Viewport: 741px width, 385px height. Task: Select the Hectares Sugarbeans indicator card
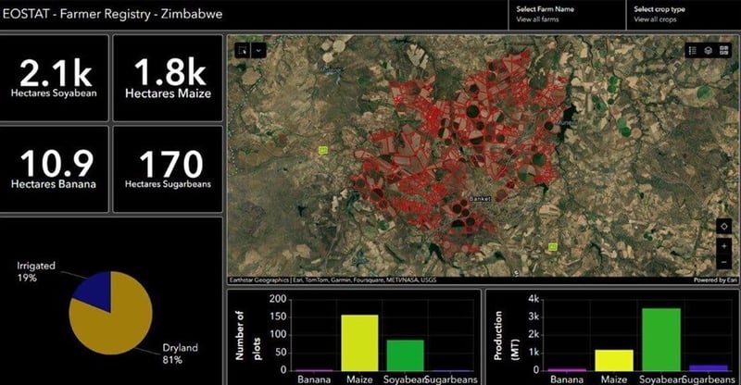tap(168, 168)
